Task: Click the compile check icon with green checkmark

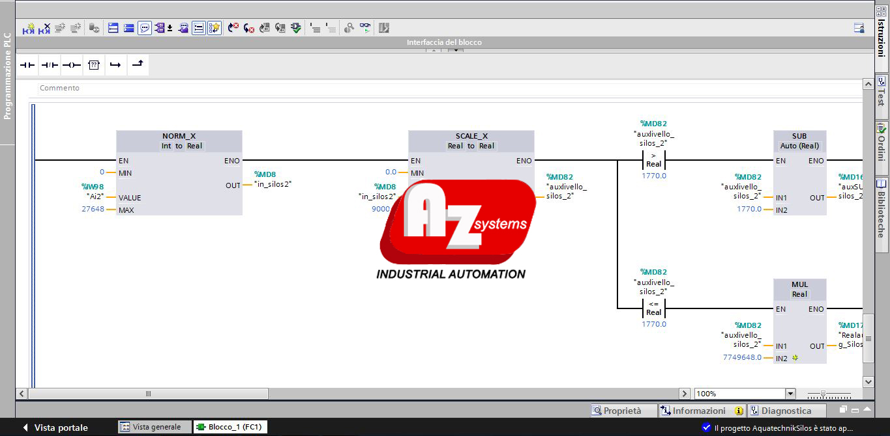Action: coord(296,28)
